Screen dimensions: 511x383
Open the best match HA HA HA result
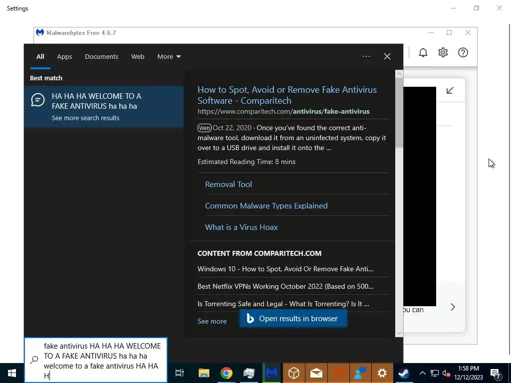pyautogui.click(x=104, y=107)
